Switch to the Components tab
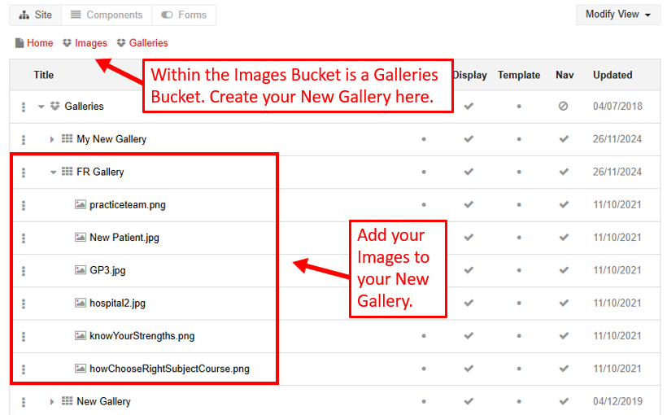Image resolution: width=667 pixels, height=415 pixels. tap(107, 15)
